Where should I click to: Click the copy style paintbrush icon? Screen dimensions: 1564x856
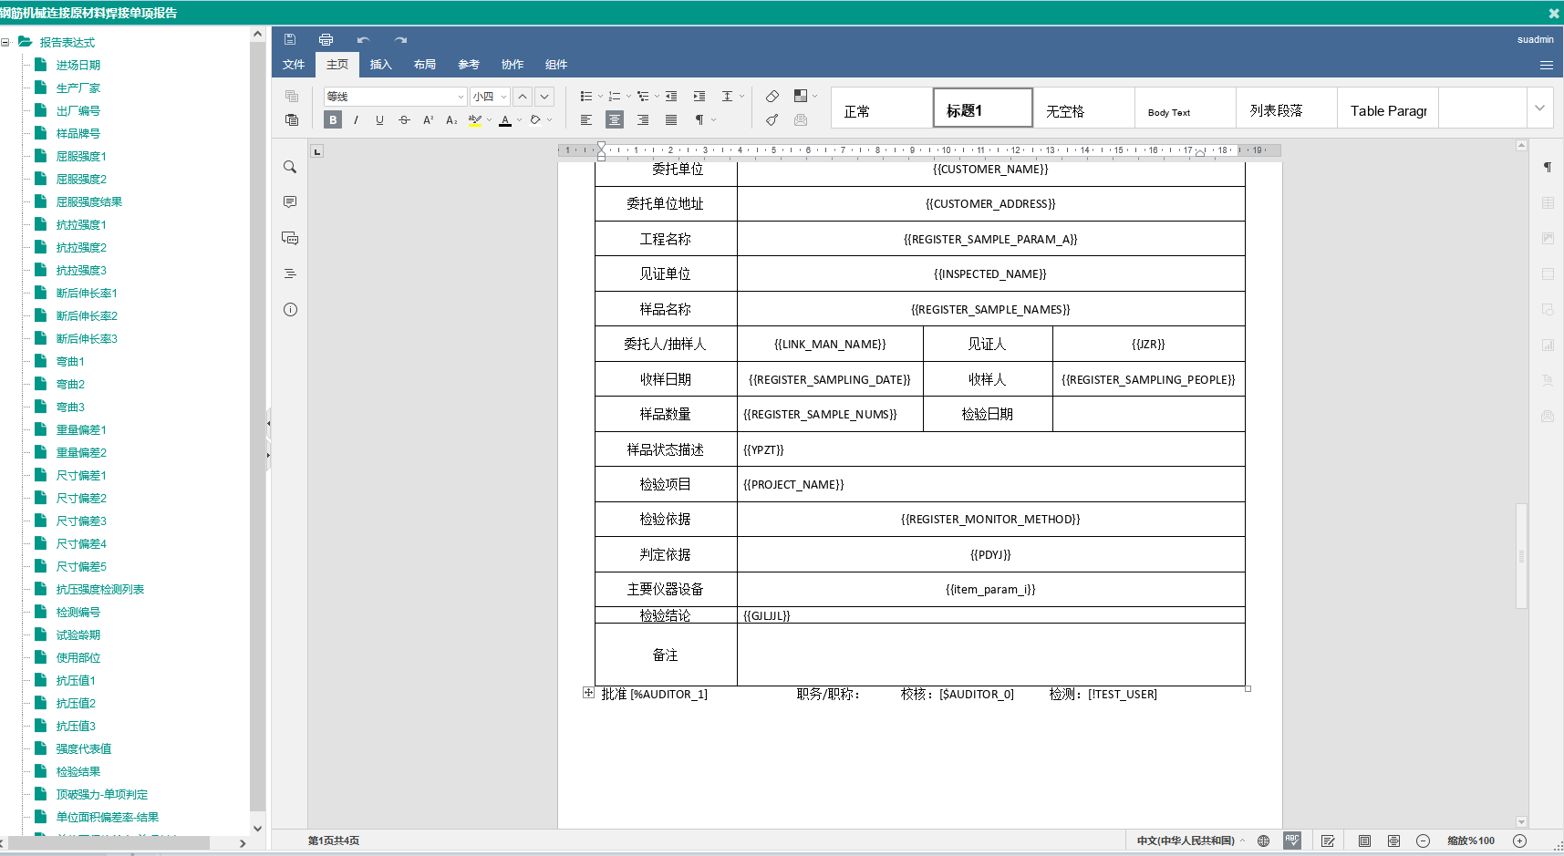pos(772,119)
